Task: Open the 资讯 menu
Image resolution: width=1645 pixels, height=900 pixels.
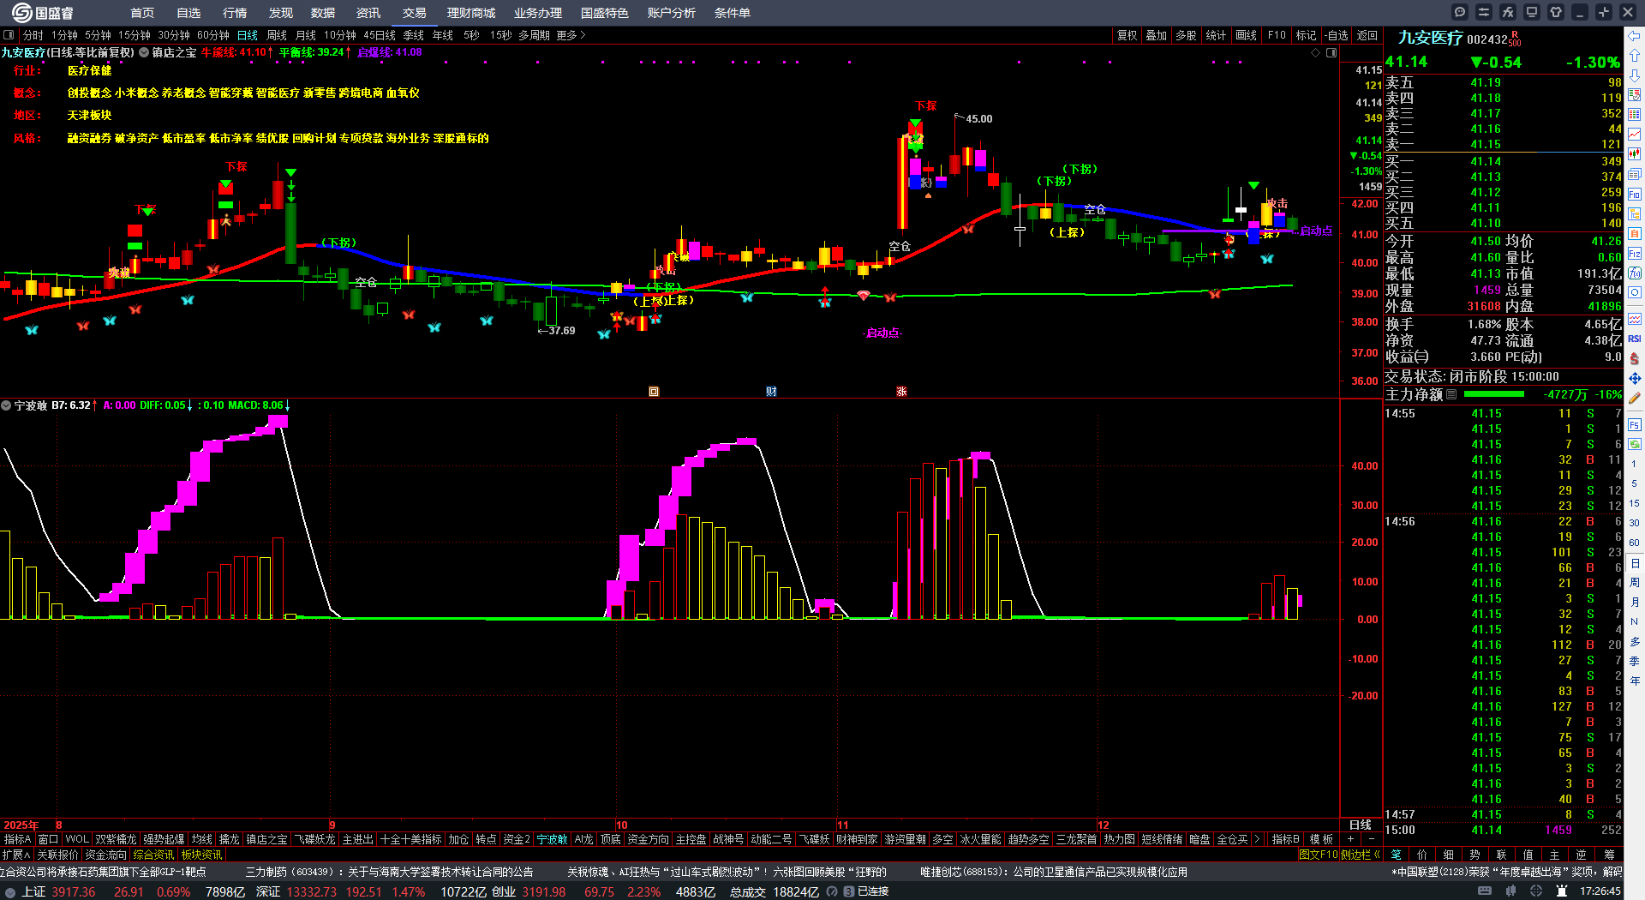Action: coord(368,13)
